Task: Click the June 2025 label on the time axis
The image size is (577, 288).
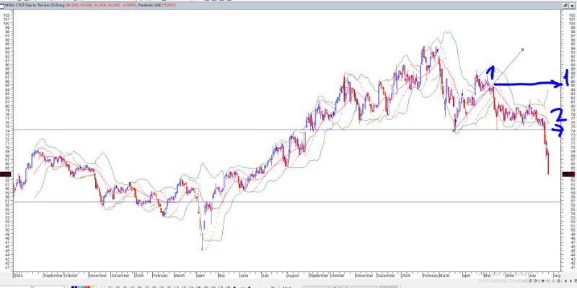Action: [244, 276]
